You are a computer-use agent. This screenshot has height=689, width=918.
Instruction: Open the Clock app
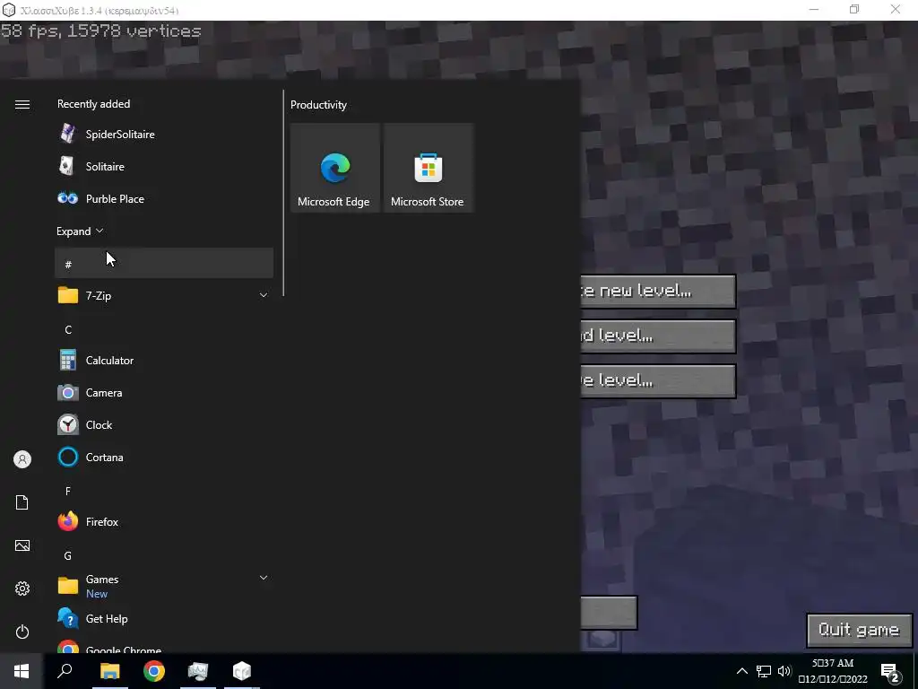click(x=164, y=424)
